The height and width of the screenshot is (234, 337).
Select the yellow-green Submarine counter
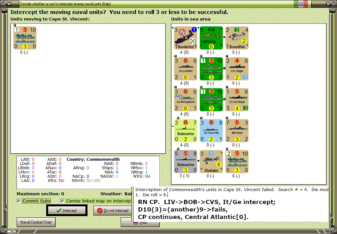(185, 131)
